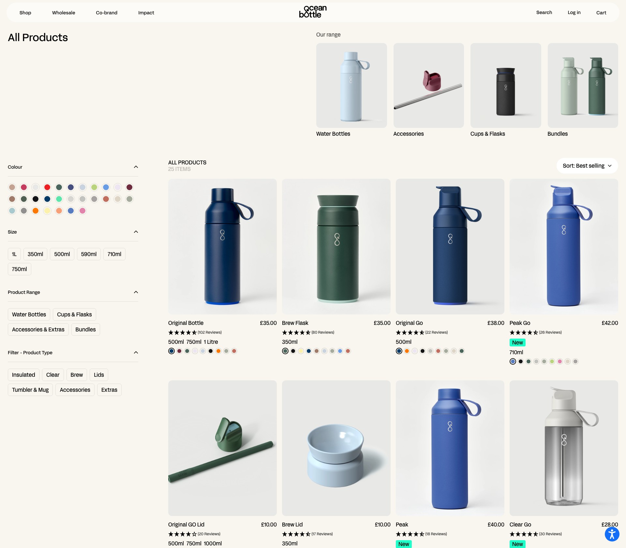The height and width of the screenshot is (548, 626).
Task: Filter by burgundy colour swatch
Action: (x=129, y=187)
